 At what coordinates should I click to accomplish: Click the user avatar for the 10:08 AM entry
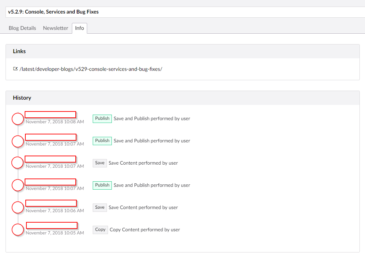(x=18, y=119)
